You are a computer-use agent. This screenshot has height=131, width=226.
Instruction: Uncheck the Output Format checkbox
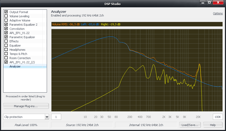point(6,12)
